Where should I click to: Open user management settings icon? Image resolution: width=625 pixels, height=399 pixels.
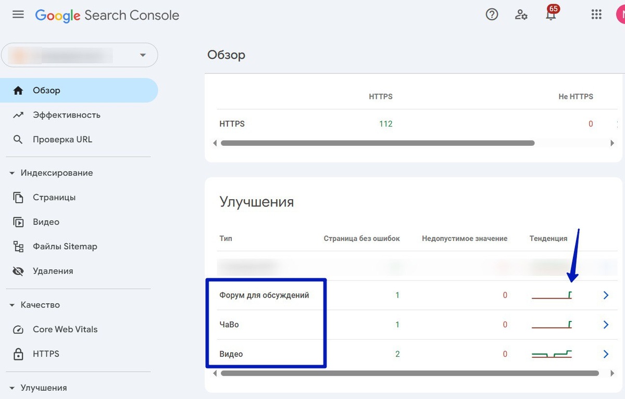[521, 15]
